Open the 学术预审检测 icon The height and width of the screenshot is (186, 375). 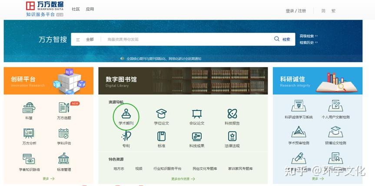tap(299, 131)
